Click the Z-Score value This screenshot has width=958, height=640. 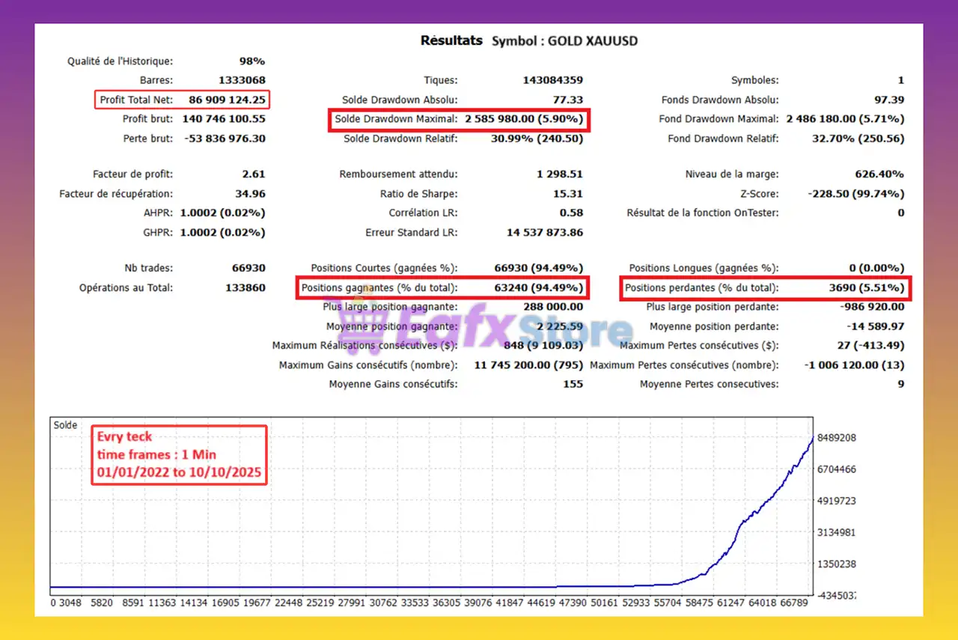coord(856,194)
